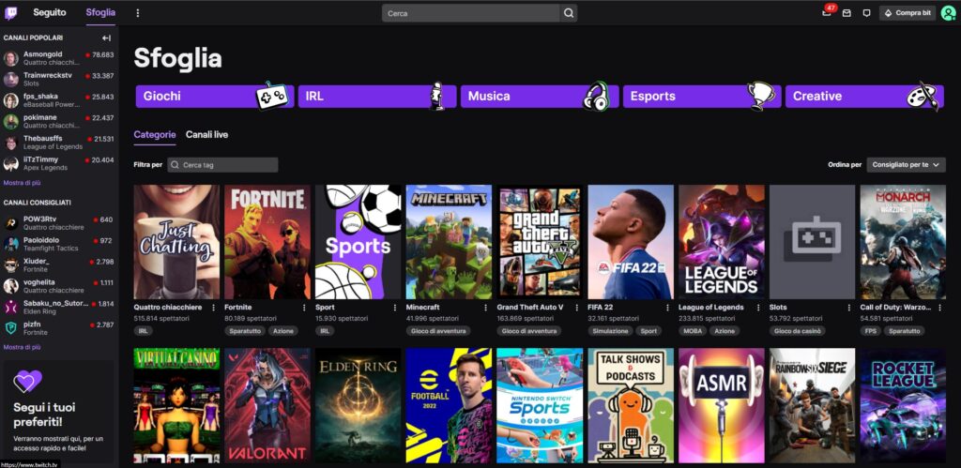Open the Talk Shows & Podcasts thumbnail
The width and height of the screenshot is (961, 468).
click(x=631, y=405)
